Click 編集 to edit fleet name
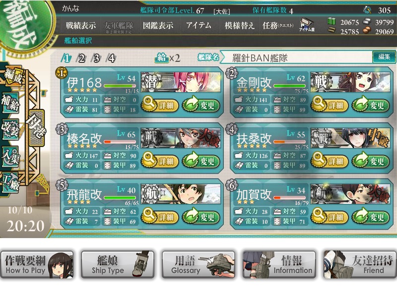The height and width of the screenshot is (297, 397). coord(384,57)
